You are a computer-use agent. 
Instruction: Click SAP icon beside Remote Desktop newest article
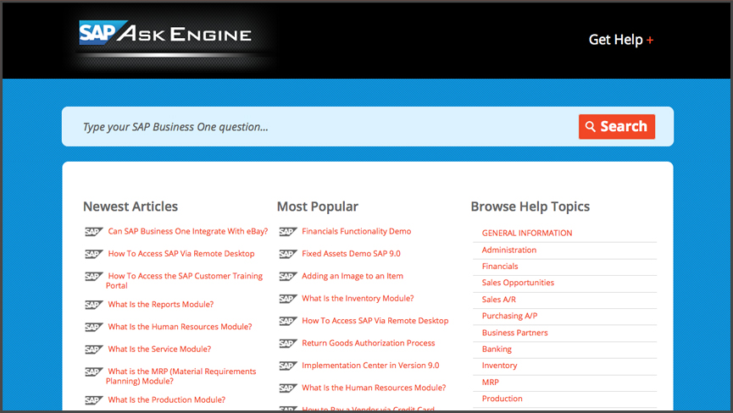93,255
